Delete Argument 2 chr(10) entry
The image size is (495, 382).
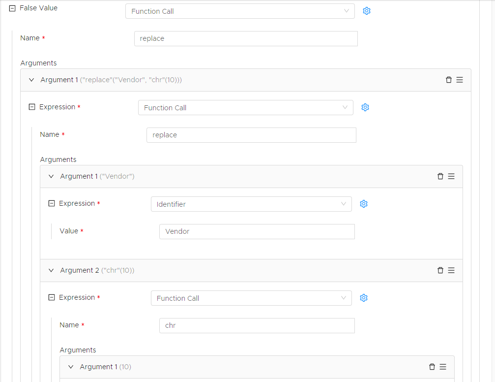(440, 270)
